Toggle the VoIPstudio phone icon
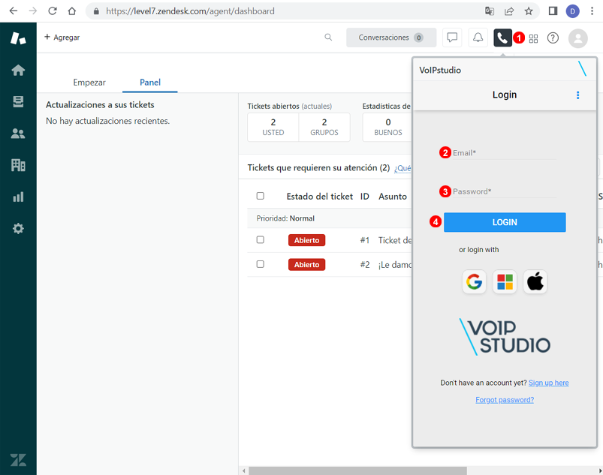 click(502, 38)
